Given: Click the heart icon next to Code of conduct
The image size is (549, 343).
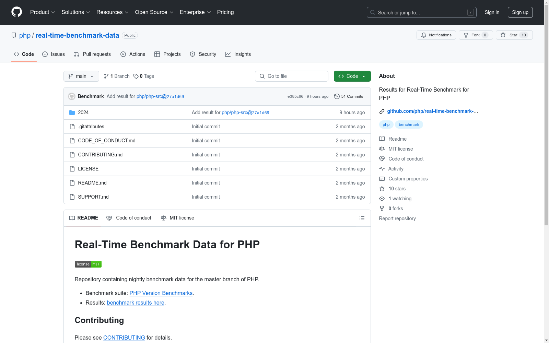Looking at the screenshot, I should 382,159.
